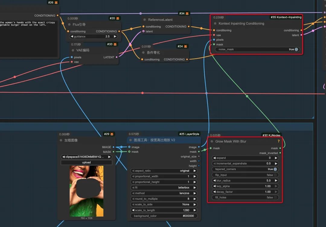
Task: Click the lerp_alpha 1.00 value field
Action: pyautogui.click(x=268, y=186)
